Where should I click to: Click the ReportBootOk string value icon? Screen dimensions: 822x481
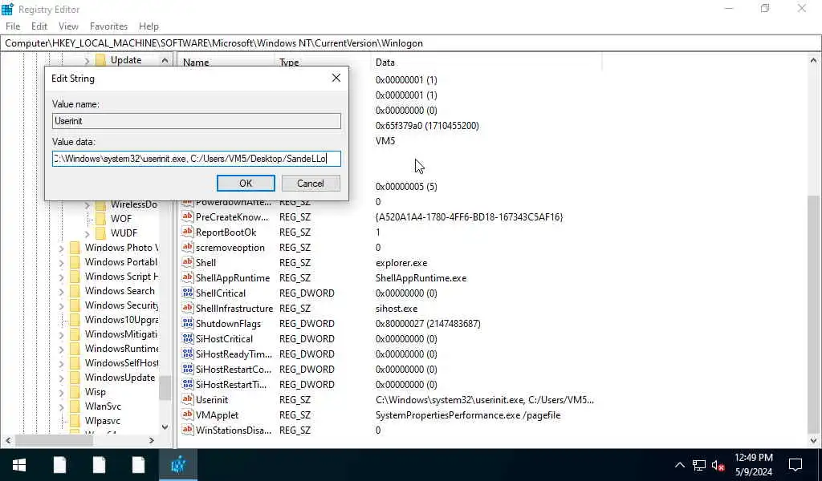pos(187,232)
